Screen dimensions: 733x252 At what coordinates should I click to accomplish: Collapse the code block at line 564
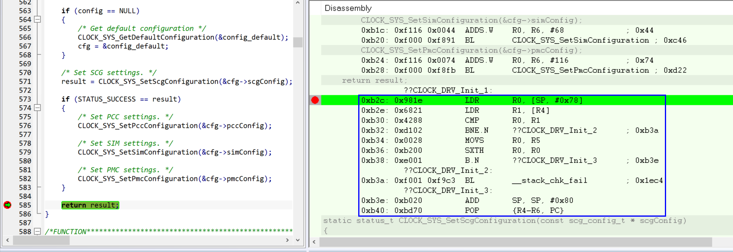pos(37,19)
